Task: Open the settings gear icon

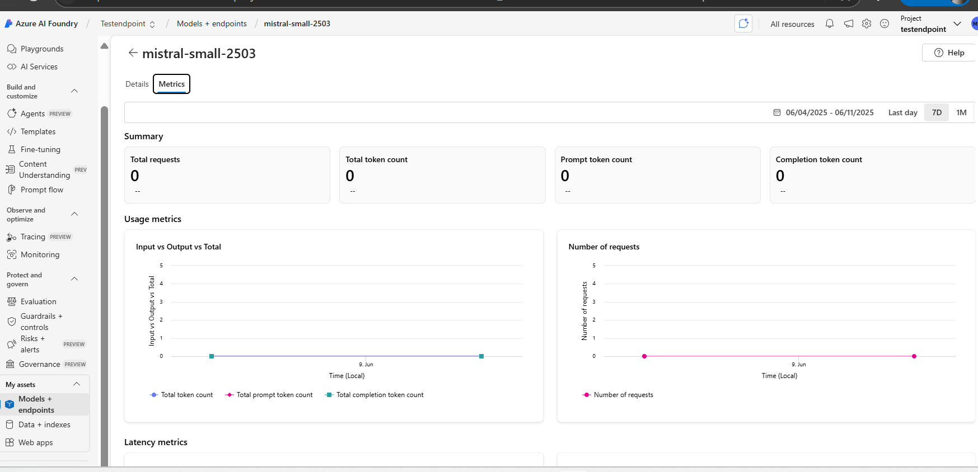Action: coord(867,23)
